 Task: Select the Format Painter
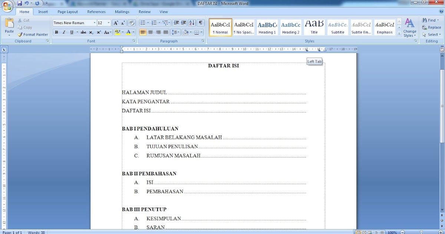(x=33, y=35)
